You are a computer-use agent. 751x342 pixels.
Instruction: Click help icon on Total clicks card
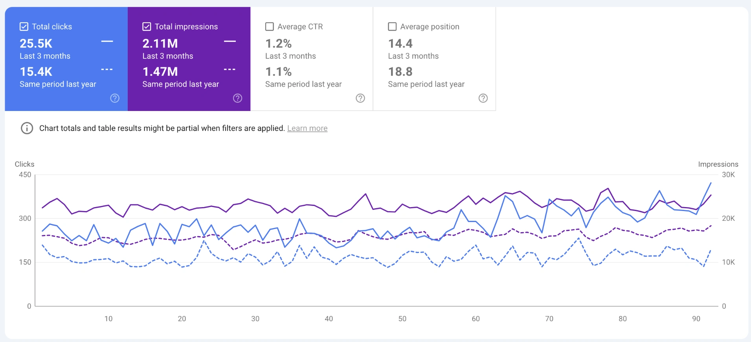pyautogui.click(x=115, y=98)
